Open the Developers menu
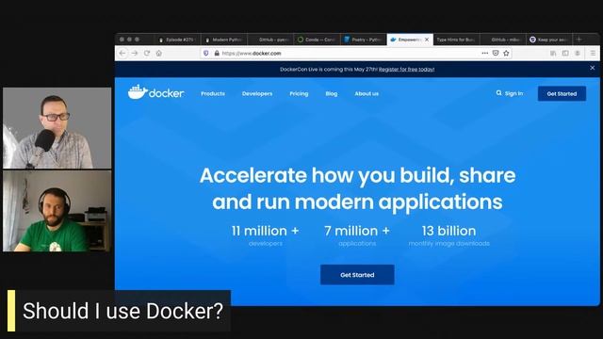The height and width of the screenshot is (339, 603). (257, 93)
